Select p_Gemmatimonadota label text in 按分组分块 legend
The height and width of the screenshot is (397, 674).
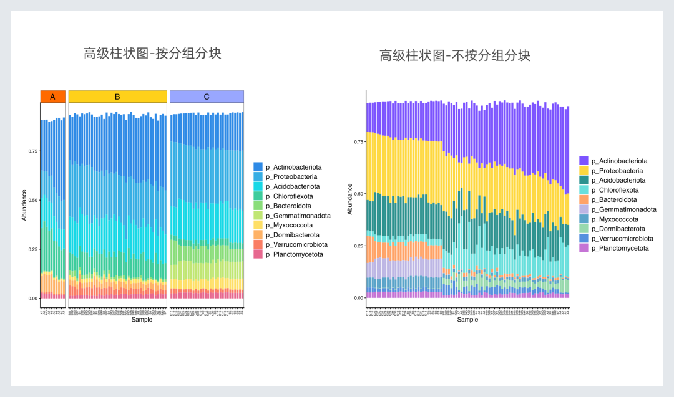tap(298, 216)
